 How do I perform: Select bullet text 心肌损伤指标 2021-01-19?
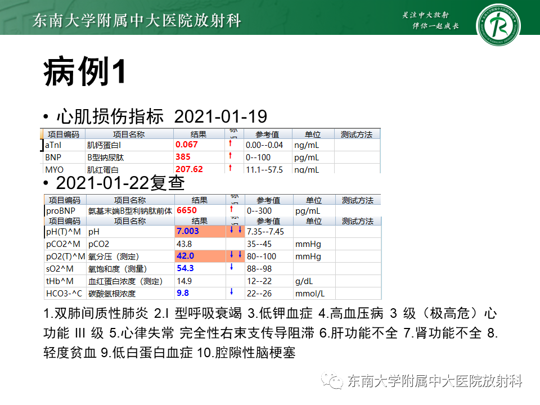162,116
